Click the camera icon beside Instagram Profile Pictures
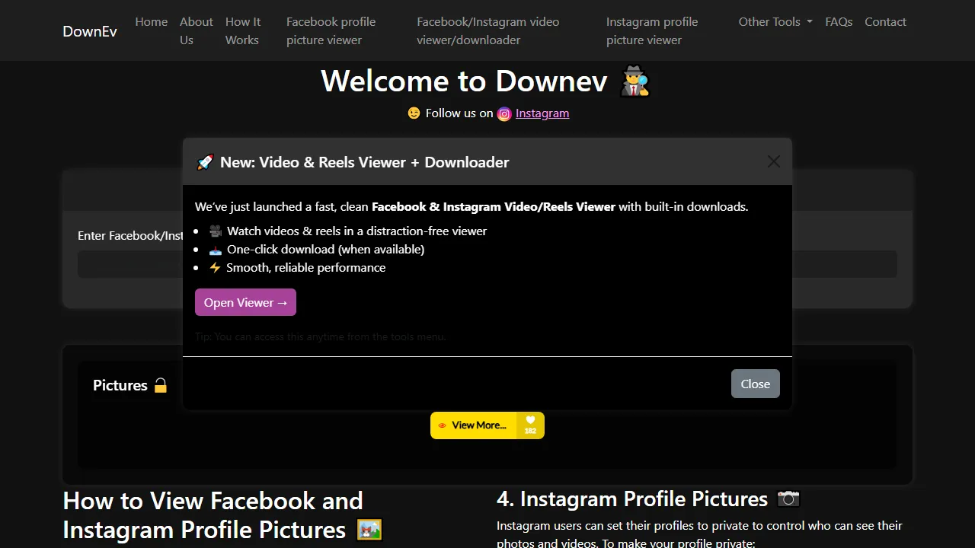Image resolution: width=975 pixels, height=548 pixels. (789, 499)
